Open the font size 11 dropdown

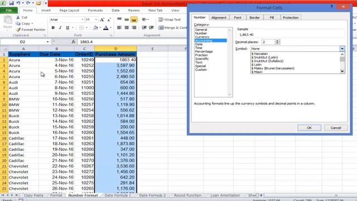coord(96,20)
